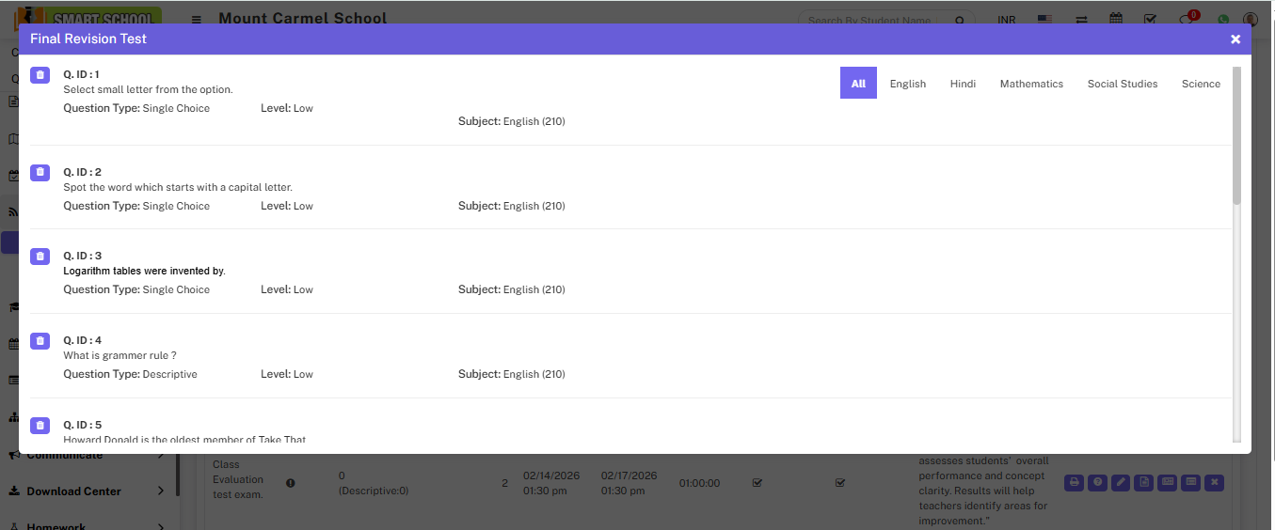Delete question with Q. ID 1
1275x530 pixels.
coord(40,75)
